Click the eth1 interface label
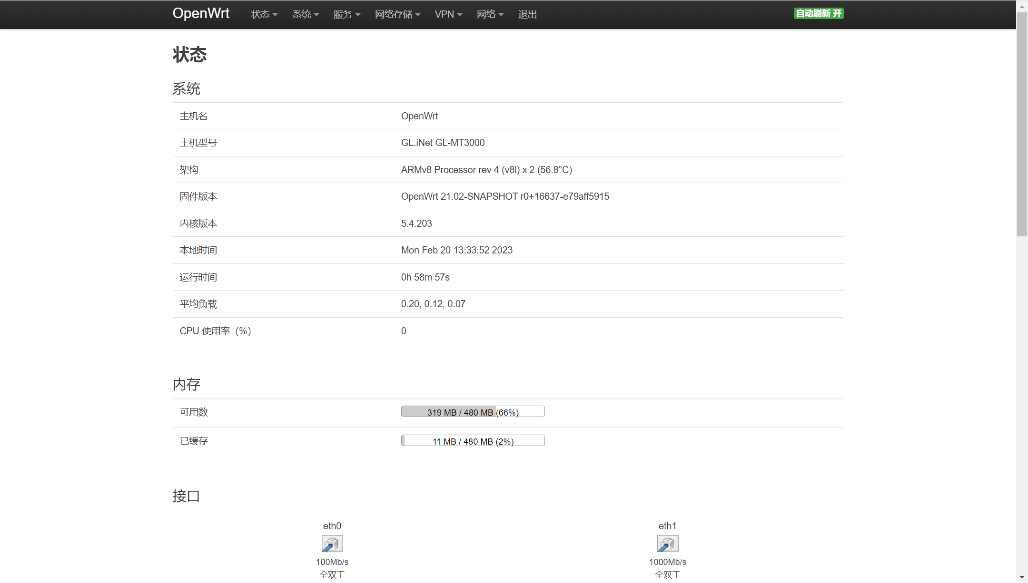Viewport: 1028px width, 583px height. (x=667, y=526)
